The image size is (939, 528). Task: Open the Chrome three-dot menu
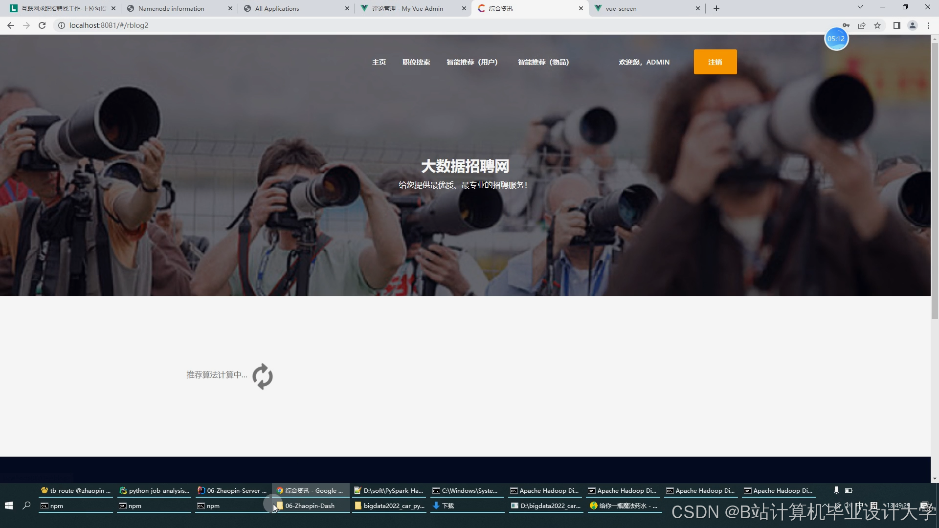[928, 25]
